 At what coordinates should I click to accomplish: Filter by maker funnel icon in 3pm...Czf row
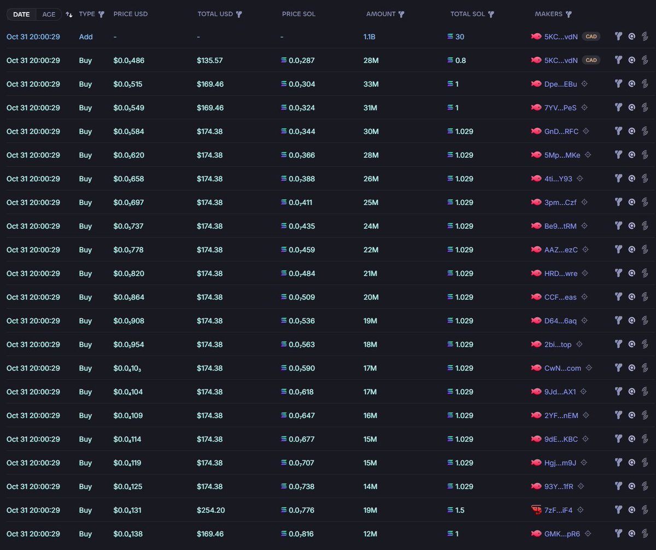[618, 202]
